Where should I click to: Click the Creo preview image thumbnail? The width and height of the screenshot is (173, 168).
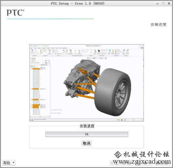click(x=86, y=83)
